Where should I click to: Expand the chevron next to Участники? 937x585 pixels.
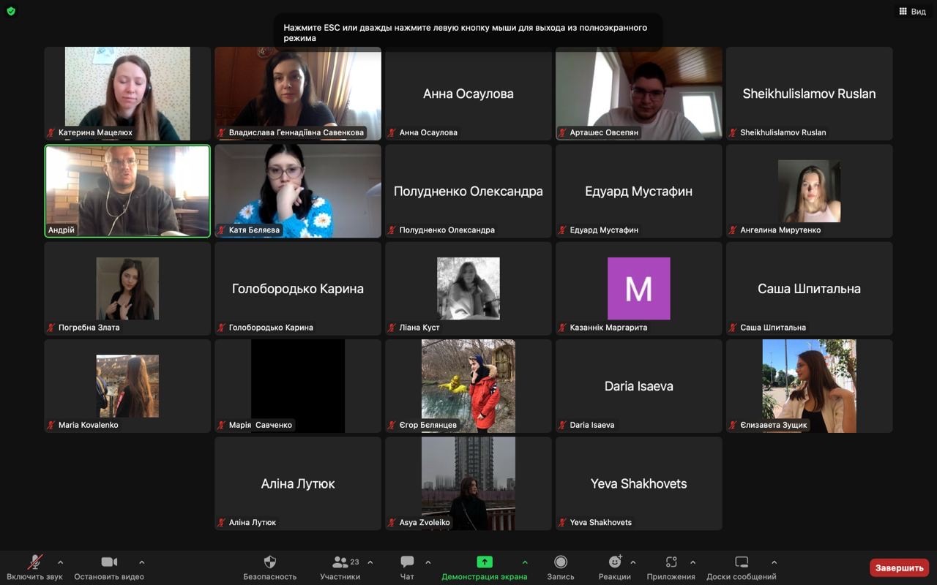click(x=370, y=562)
